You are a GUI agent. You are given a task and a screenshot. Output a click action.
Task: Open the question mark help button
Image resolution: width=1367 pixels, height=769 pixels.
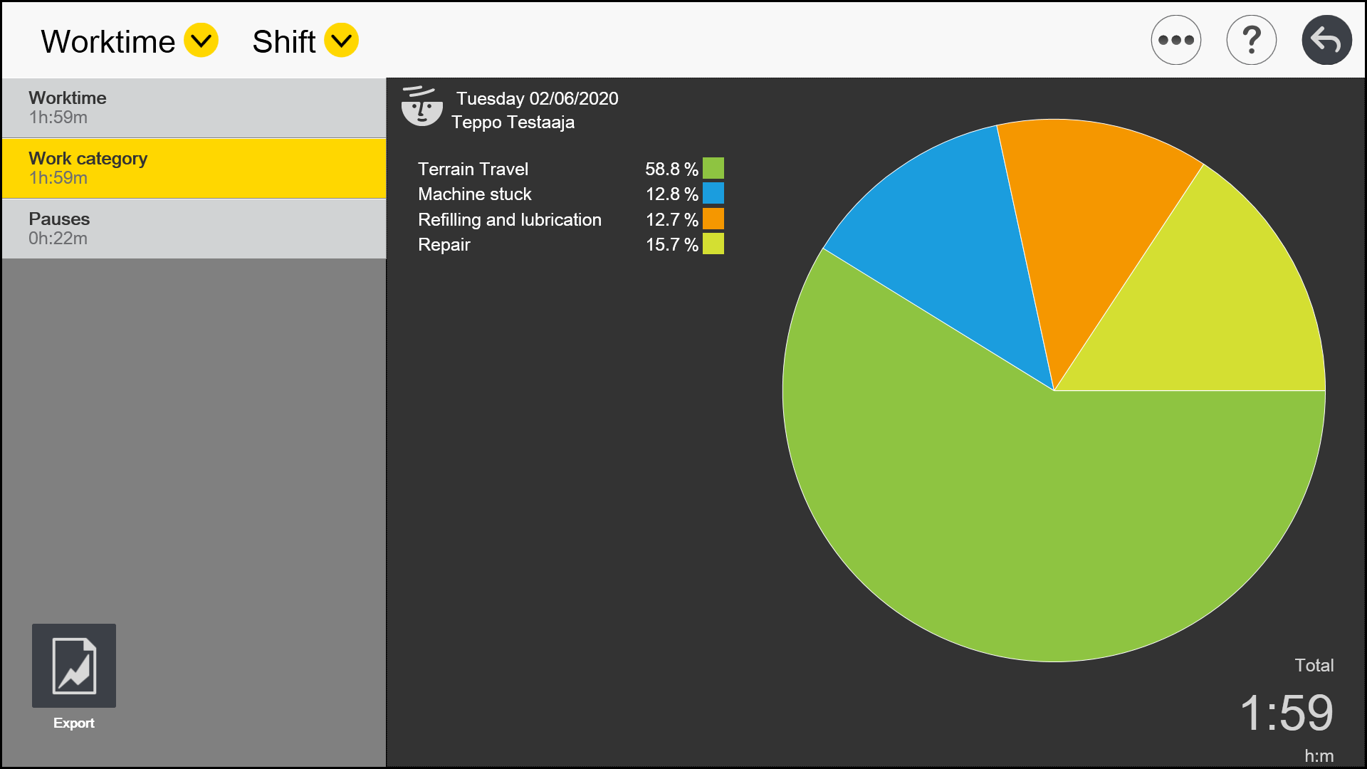click(x=1251, y=40)
